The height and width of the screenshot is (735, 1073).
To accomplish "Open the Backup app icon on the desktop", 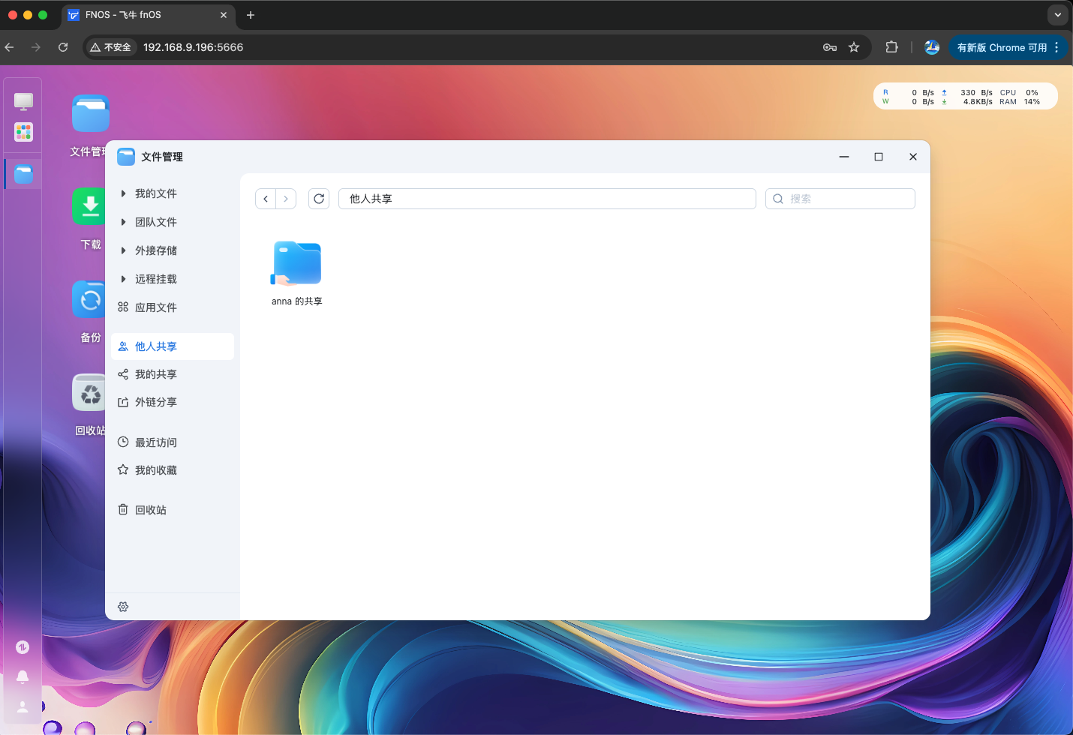I will point(90,300).
